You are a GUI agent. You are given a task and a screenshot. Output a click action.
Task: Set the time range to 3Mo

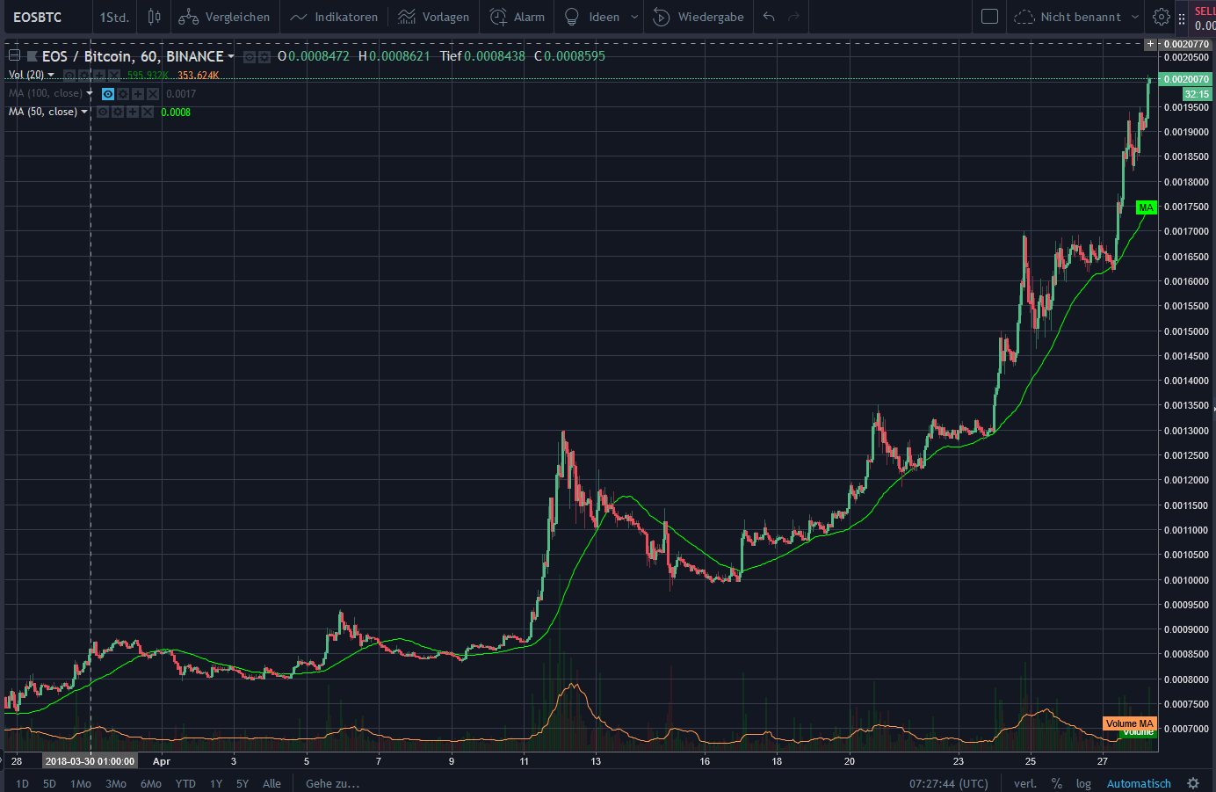116,783
